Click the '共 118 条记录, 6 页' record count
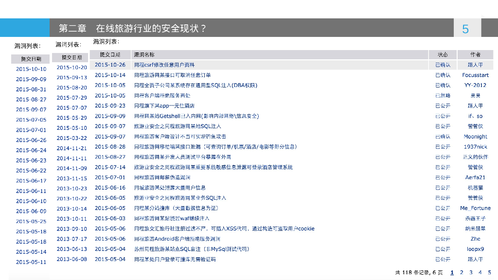This screenshot has width=498, height=280. pos(419,272)
